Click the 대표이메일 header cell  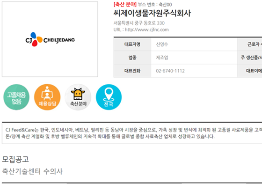click(250, 71)
